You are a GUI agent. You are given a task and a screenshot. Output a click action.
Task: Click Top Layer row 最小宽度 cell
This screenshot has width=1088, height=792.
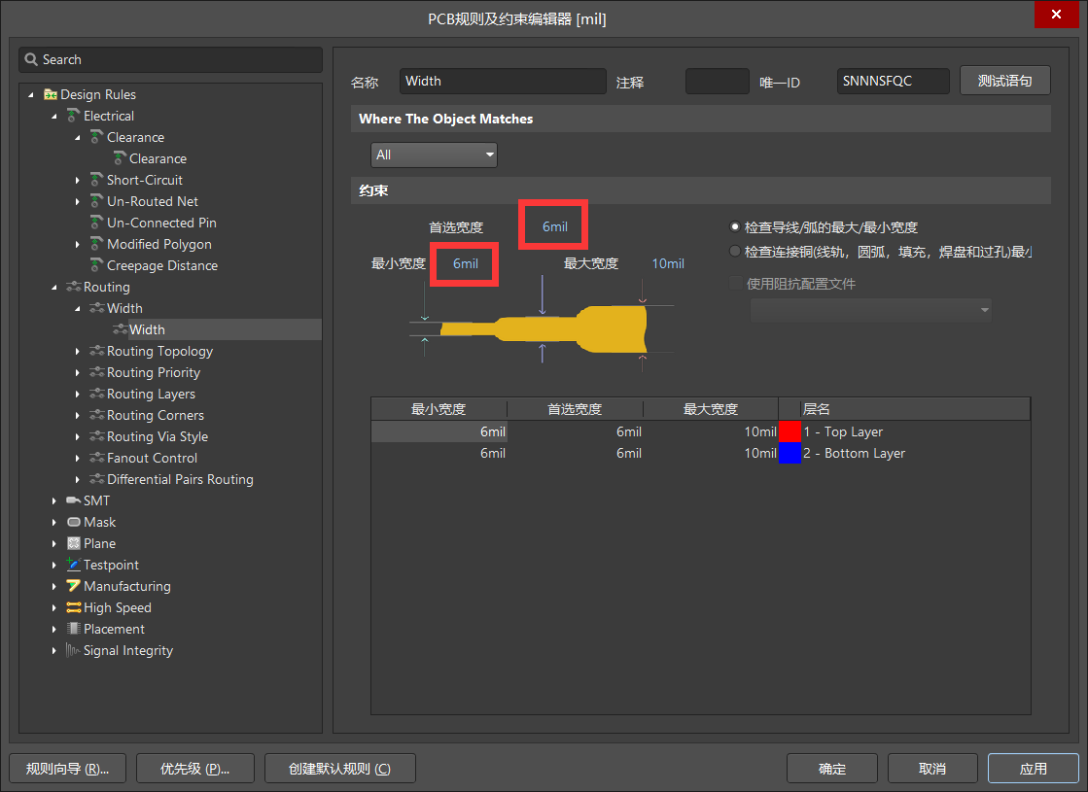coord(439,431)
